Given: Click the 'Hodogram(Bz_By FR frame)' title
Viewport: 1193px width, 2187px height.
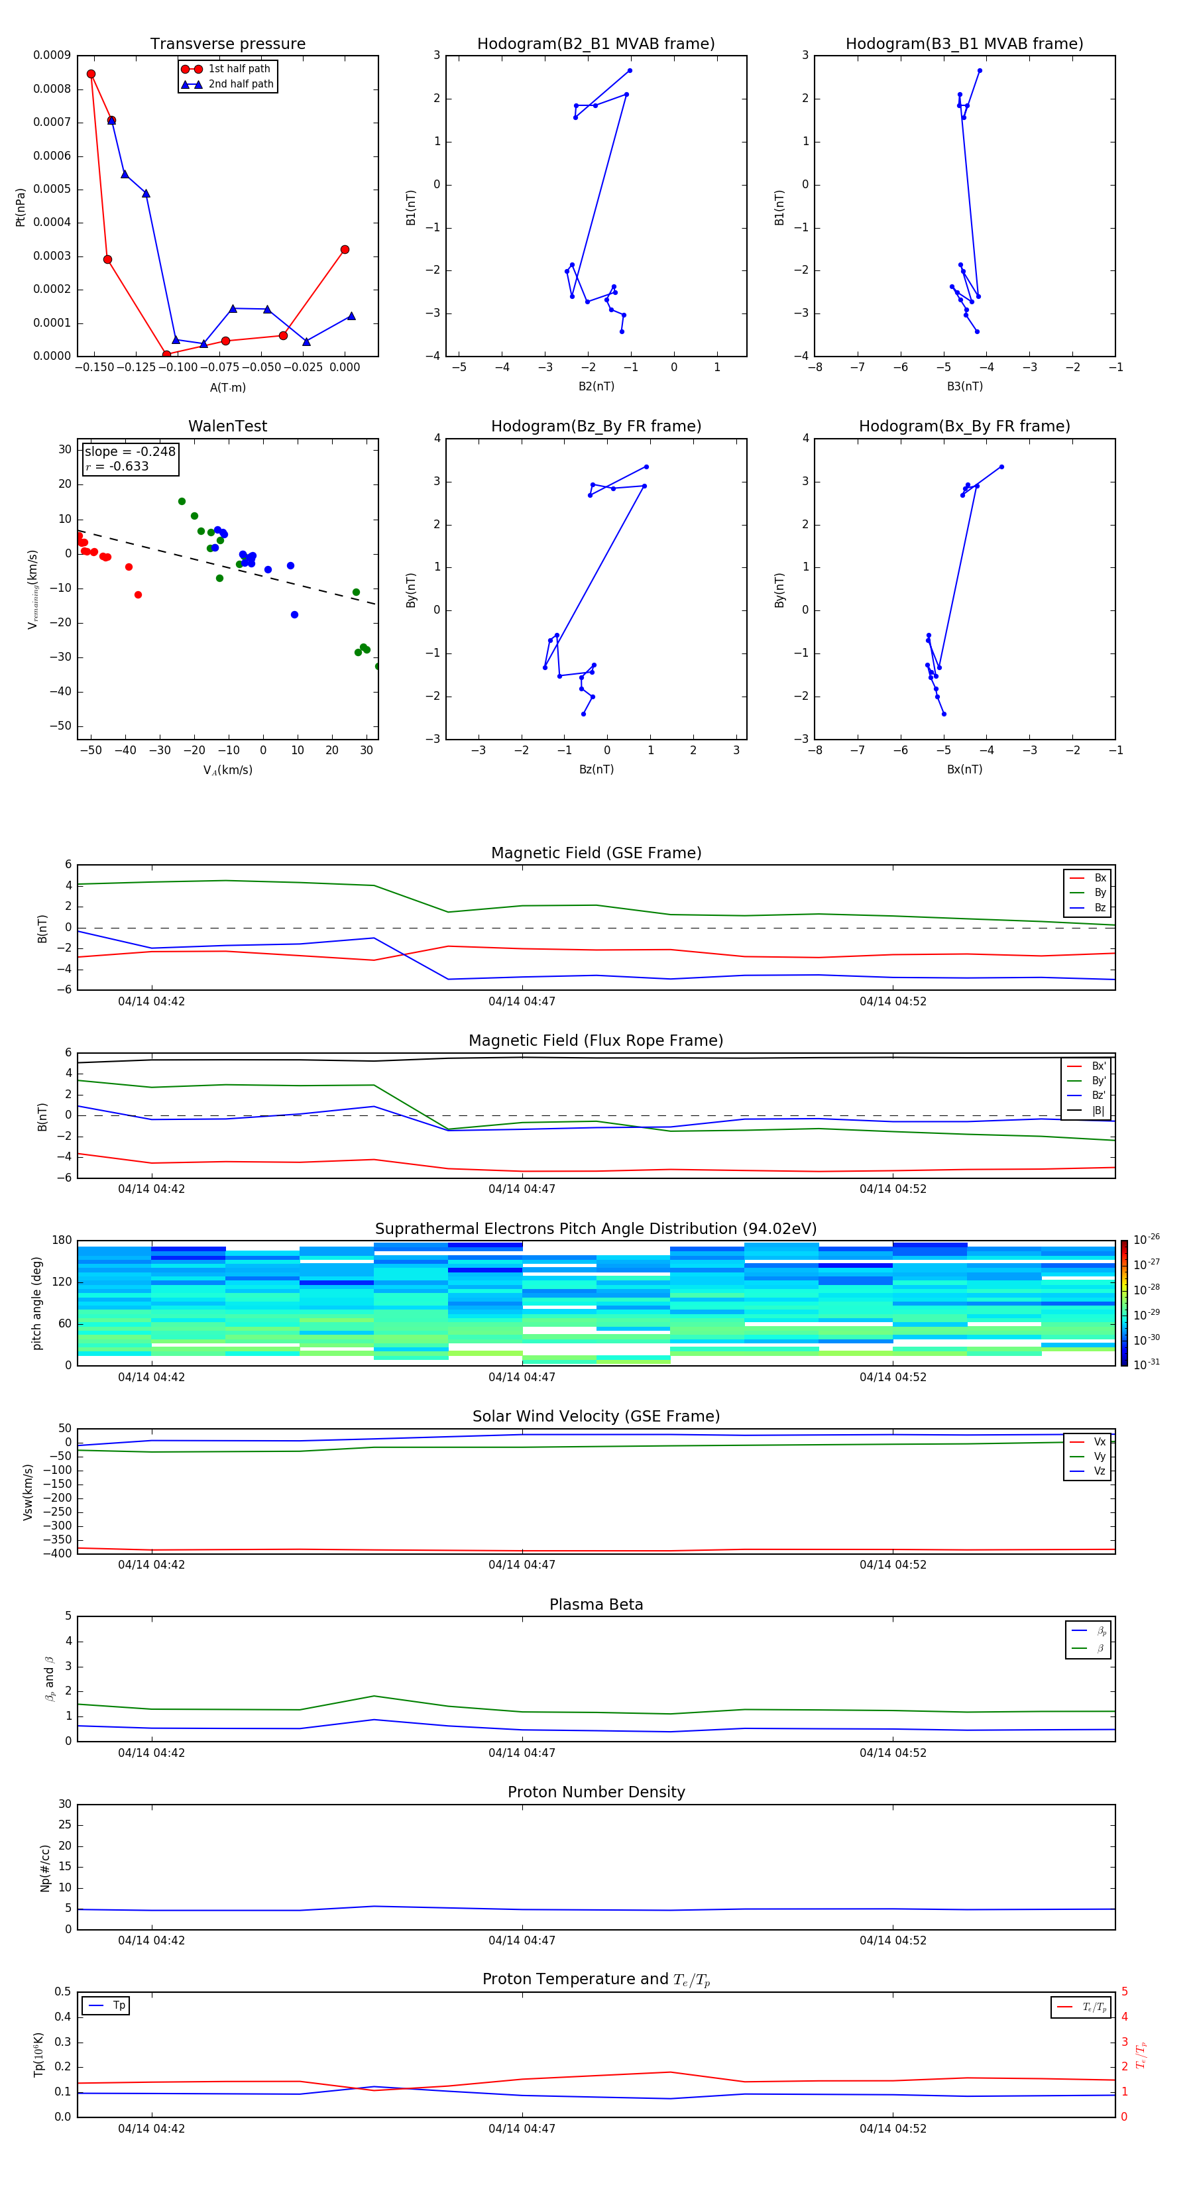Looking at the screenshot, I should click(x=596, y=426).
